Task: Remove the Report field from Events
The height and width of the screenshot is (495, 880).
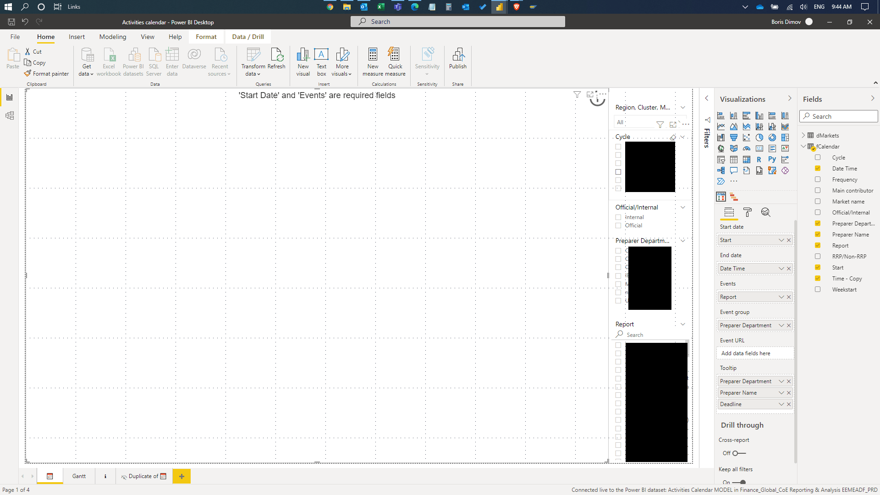Action: click(x=789, y=297)
